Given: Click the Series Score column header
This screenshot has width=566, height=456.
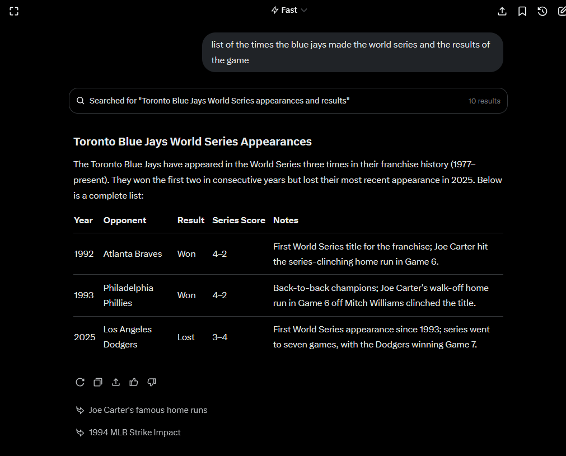Looking at the screenshot, I should 238,220.
